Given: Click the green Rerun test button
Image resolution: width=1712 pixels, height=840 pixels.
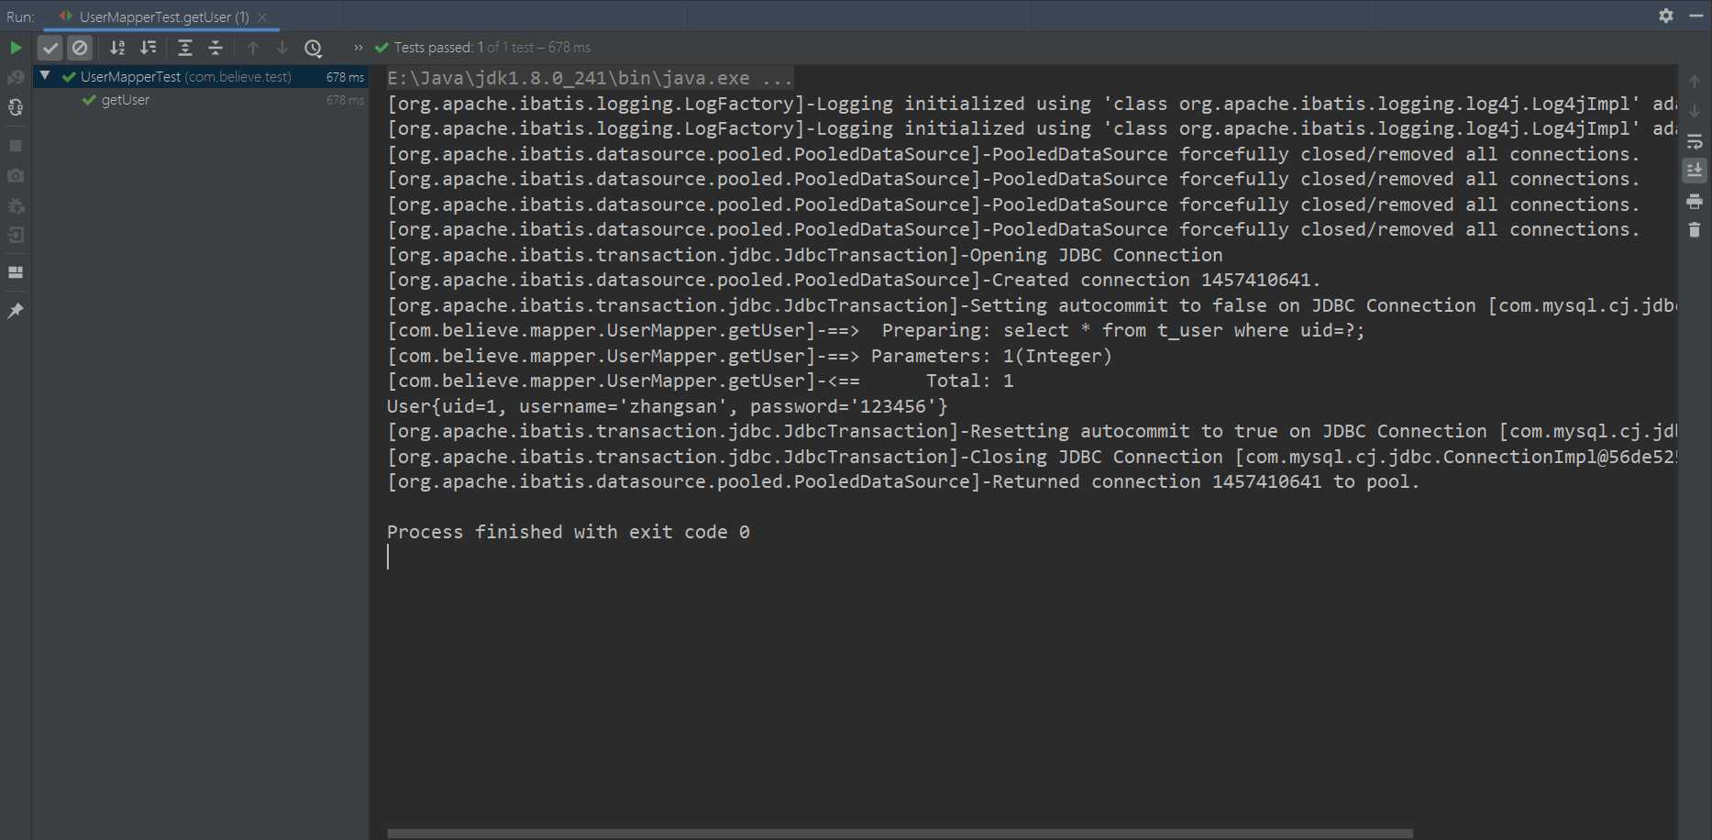Looking at the screenshot, I should [x=16, y=48].
